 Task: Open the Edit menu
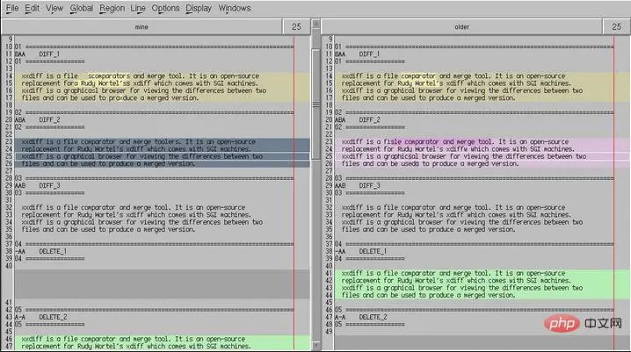(33, 8)
